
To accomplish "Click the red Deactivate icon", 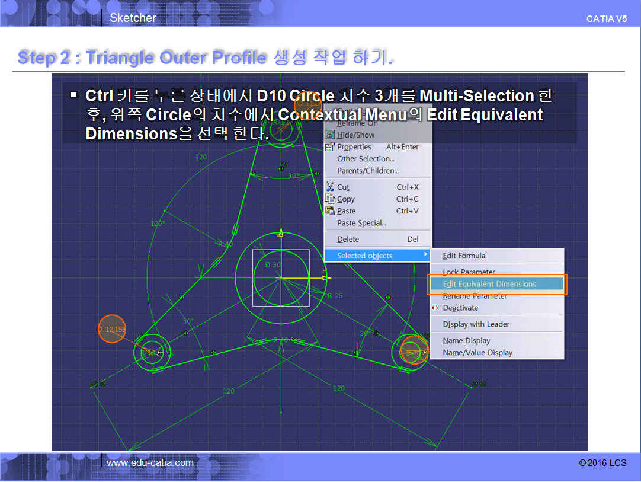I will coord(435,308).
